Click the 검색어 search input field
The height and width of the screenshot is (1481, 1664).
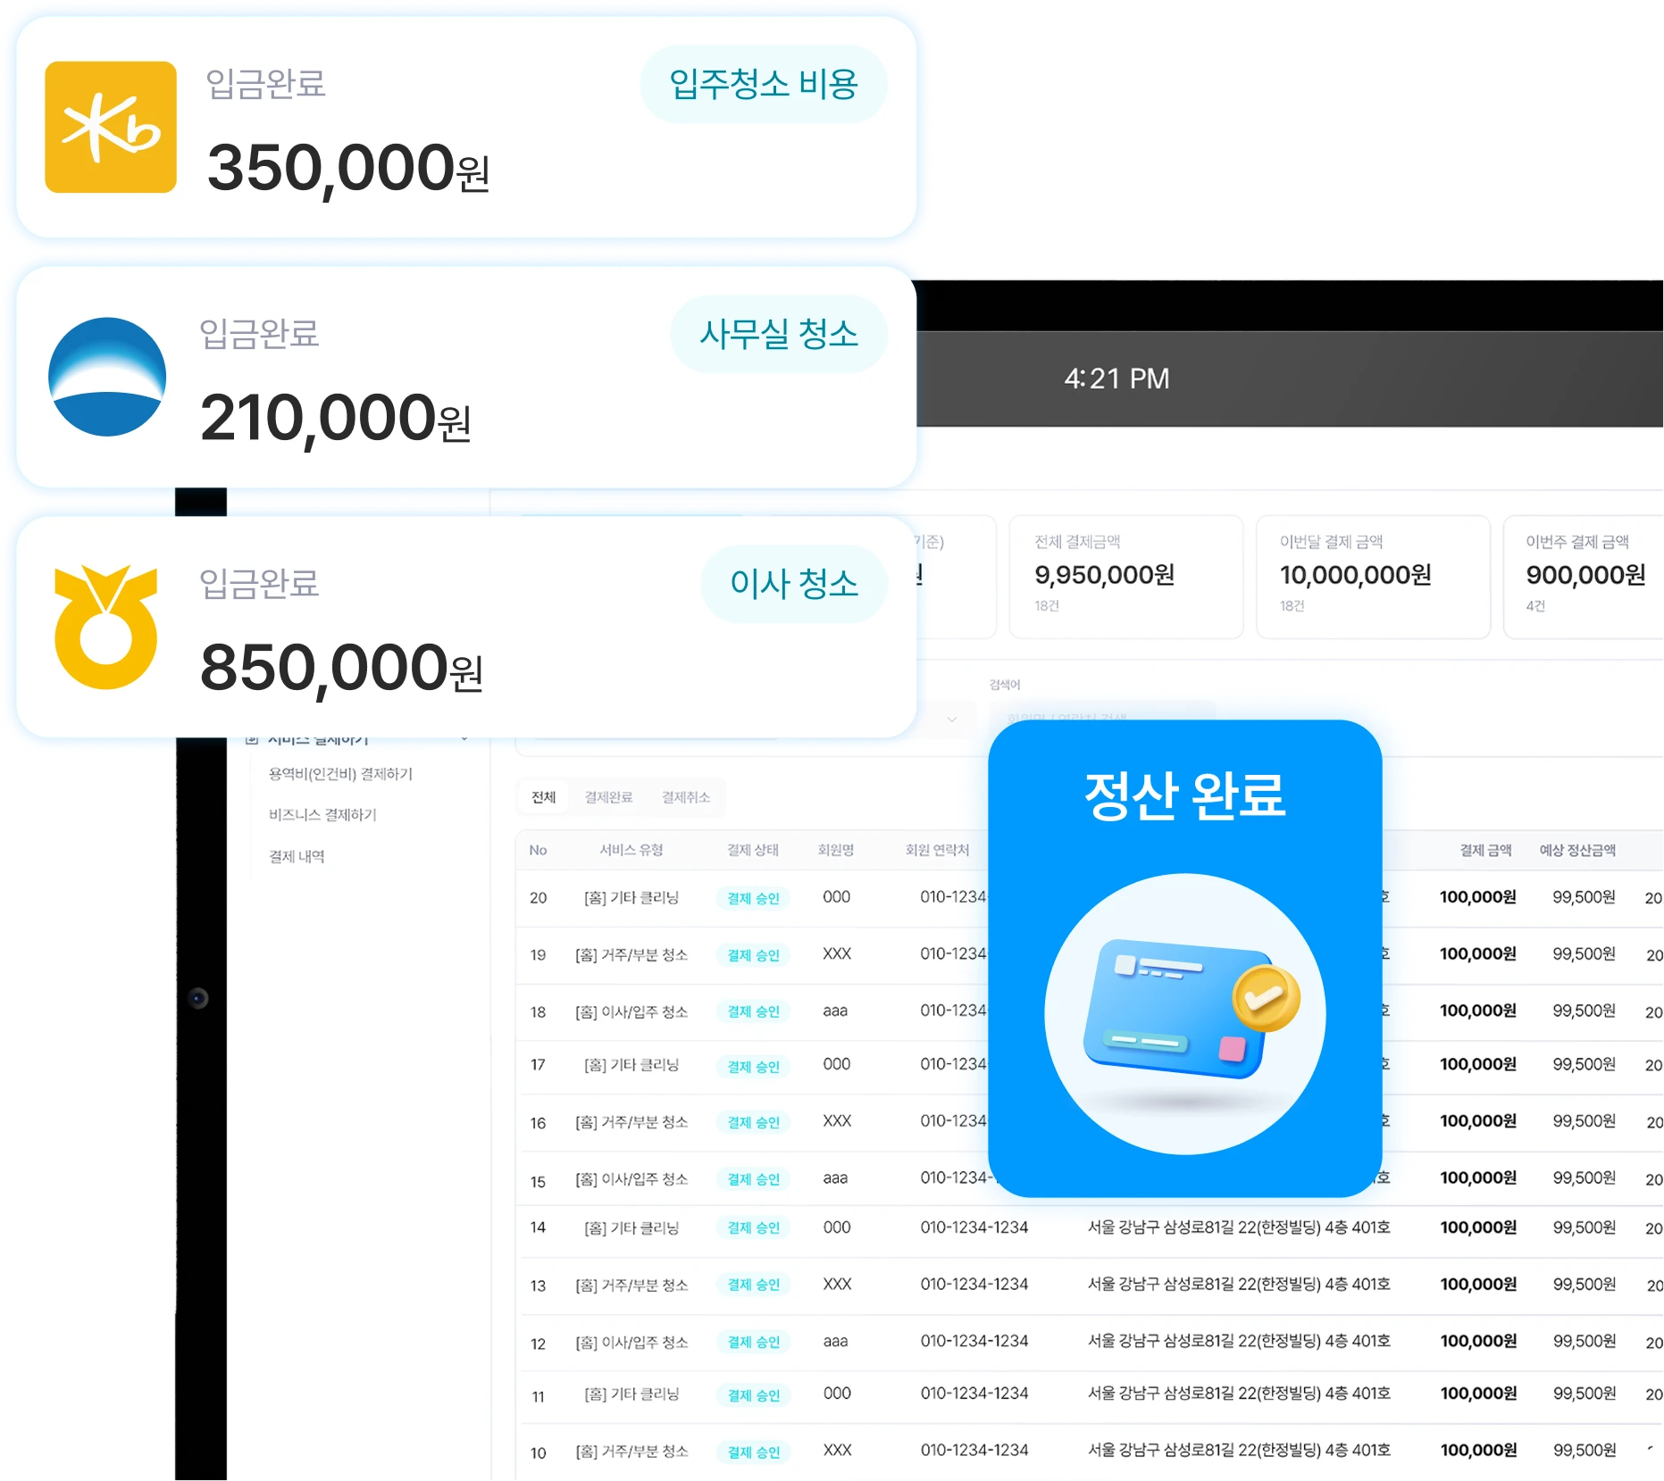1102,718
